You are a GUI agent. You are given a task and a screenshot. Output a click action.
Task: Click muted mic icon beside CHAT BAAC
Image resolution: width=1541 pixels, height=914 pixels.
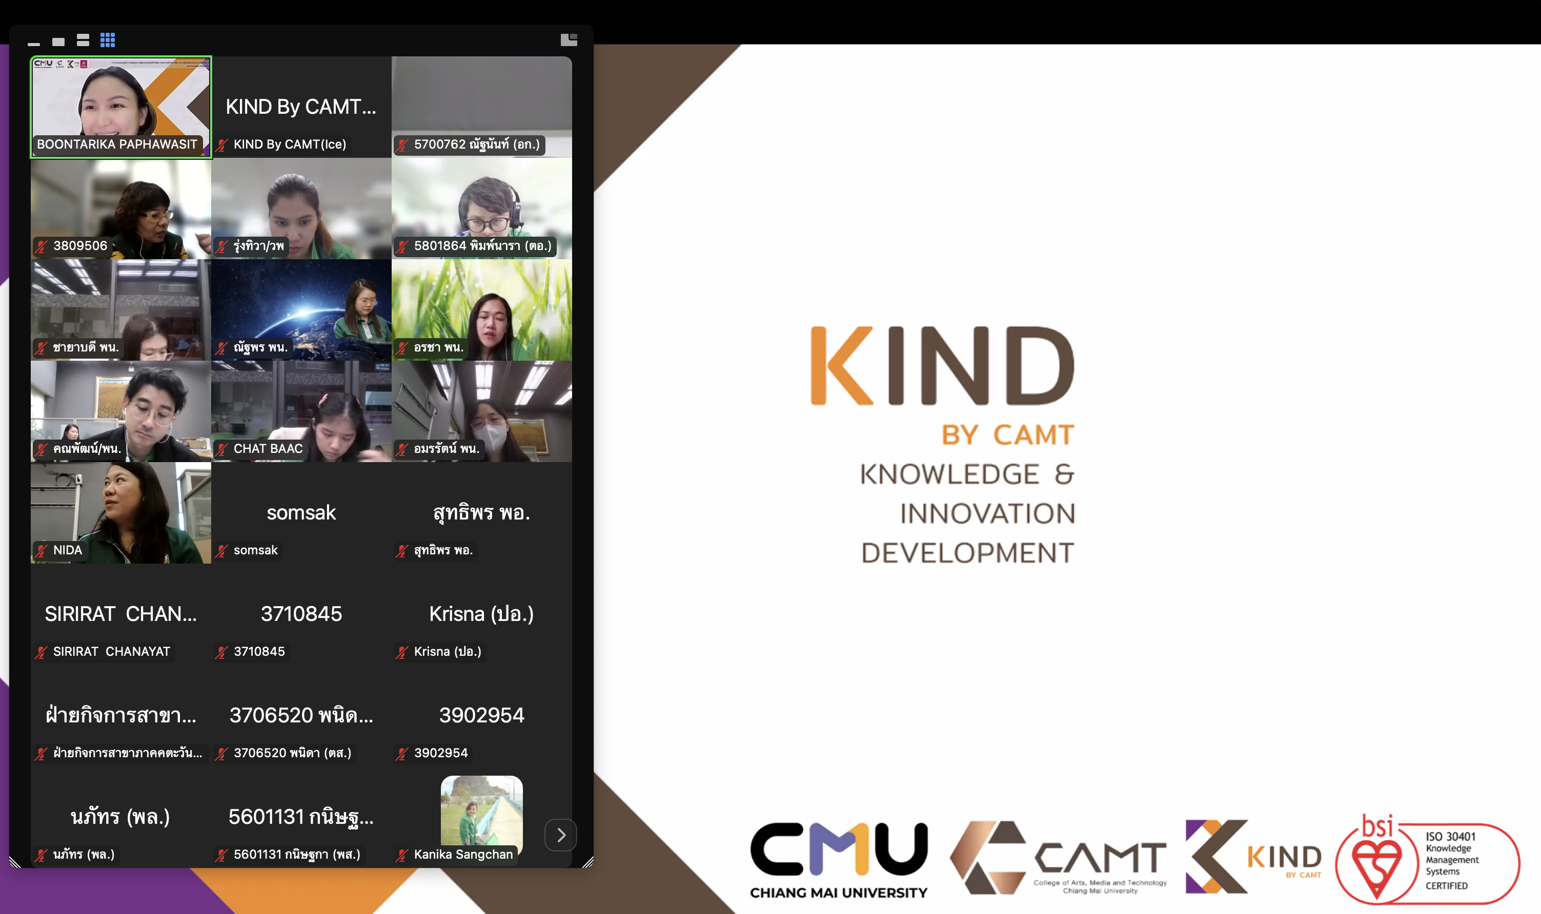pos(222,450)
